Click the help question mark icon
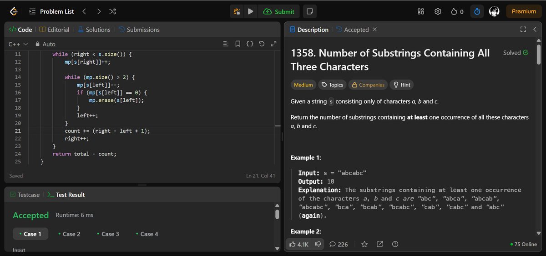 [395, 244]
